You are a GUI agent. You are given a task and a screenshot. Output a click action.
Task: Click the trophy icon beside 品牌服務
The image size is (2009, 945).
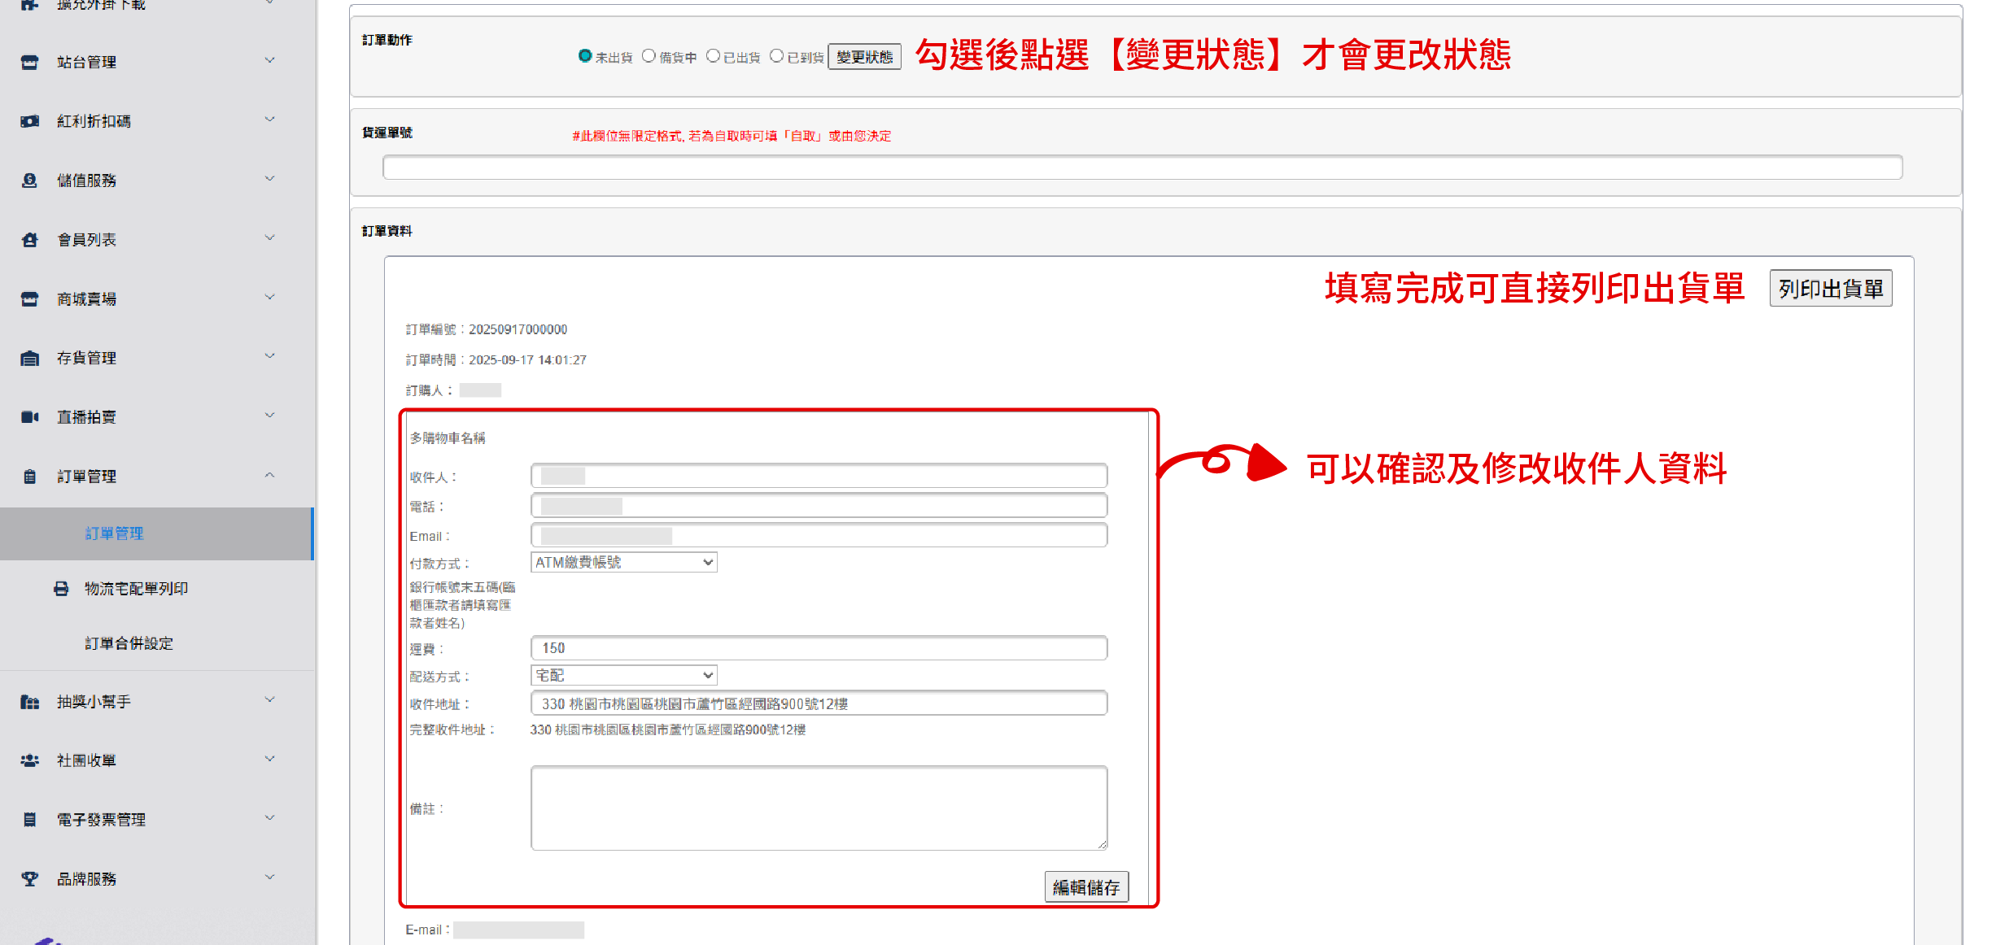click(x=29, y=879)
